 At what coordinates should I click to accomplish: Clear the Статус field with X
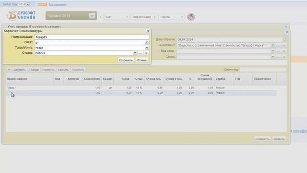pos(284,57)
